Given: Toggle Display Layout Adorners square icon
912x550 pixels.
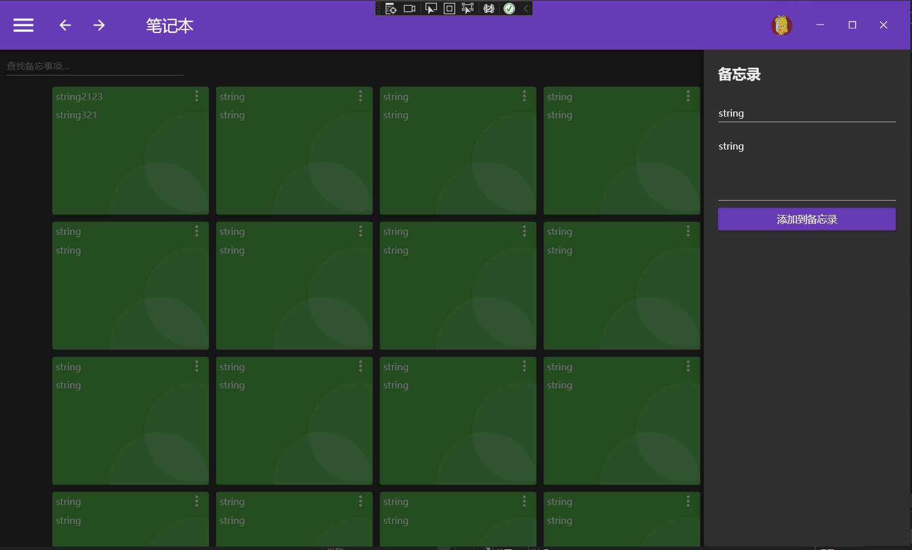Looking at the screenshot, I should tap(449, 9).
